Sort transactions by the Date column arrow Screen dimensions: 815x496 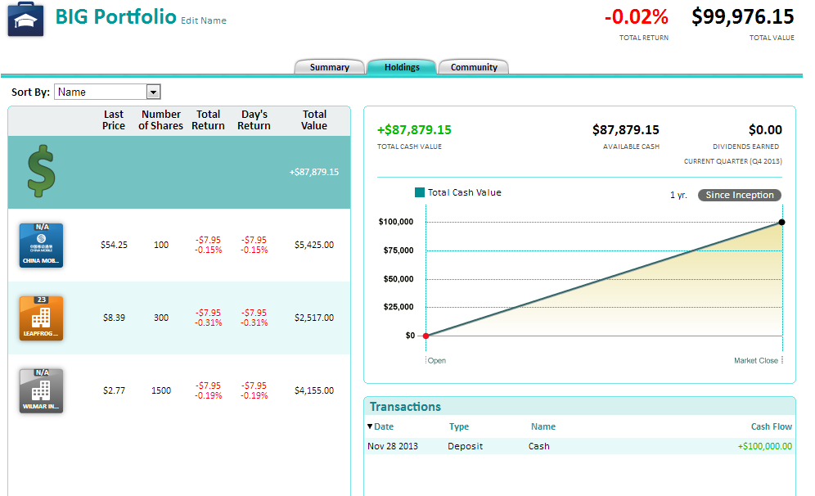coord(370,426)
